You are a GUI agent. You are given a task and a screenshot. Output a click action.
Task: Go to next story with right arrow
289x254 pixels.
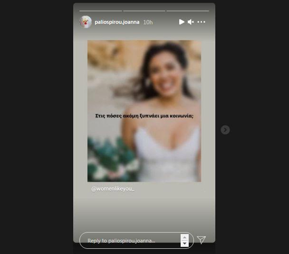(225, 130)
